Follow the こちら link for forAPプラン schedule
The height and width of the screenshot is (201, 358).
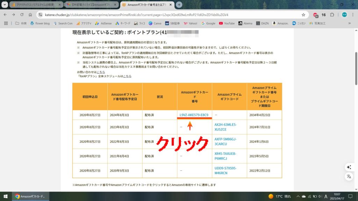pyautogui.click(x=127, y=76)
